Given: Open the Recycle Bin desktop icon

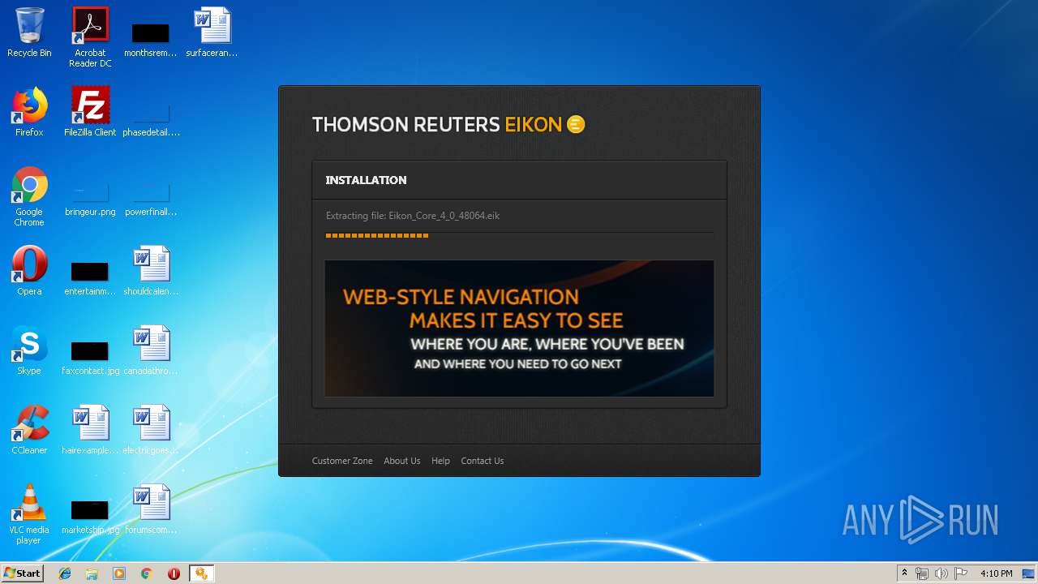Looking at the screenshot, I should (x=29, y=32).
